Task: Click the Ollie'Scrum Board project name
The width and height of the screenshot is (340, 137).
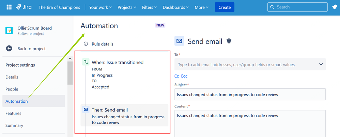Action: 34,28
